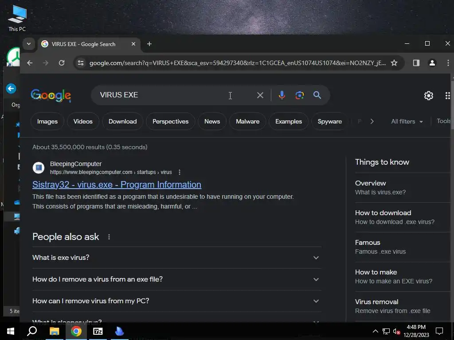
Task: Open a new Chrome tab
Action: click(x=149, y=44)
